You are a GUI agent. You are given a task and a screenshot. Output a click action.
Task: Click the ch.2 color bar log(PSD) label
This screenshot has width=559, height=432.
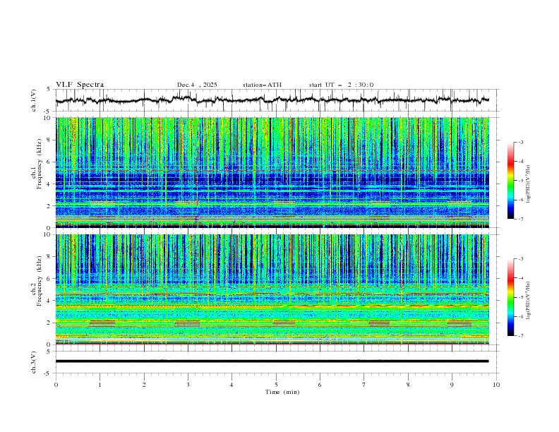tap(528, 301)
